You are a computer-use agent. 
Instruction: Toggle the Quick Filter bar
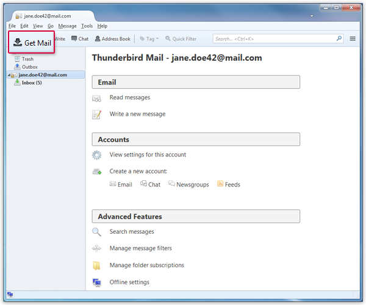pyautogui.click(x=181, y=39)
